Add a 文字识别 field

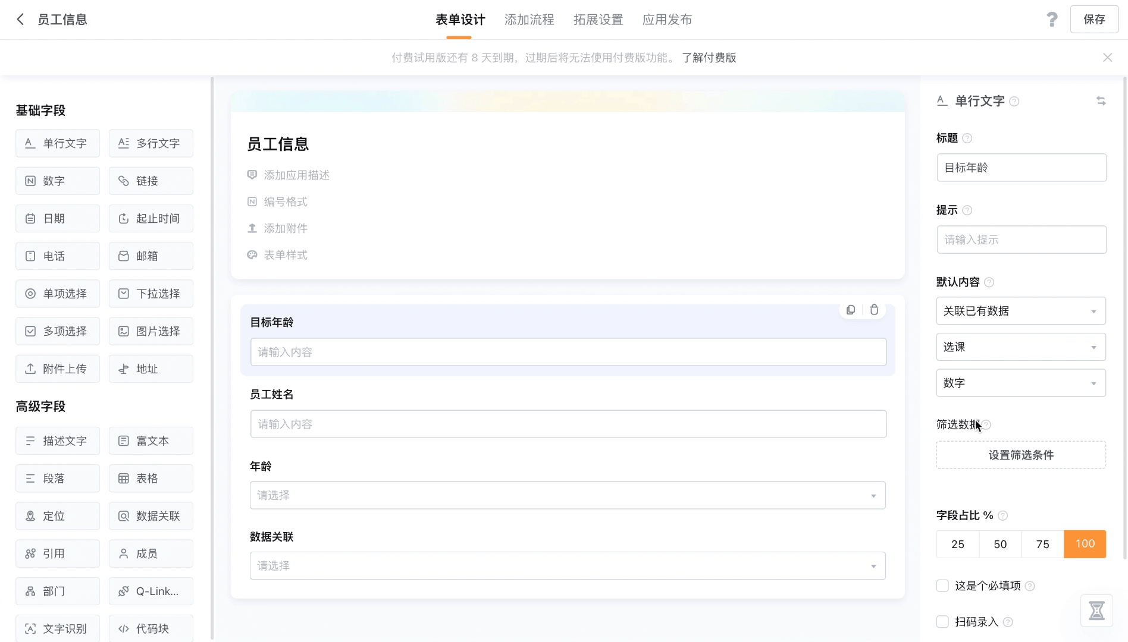[x=58, y=628]
